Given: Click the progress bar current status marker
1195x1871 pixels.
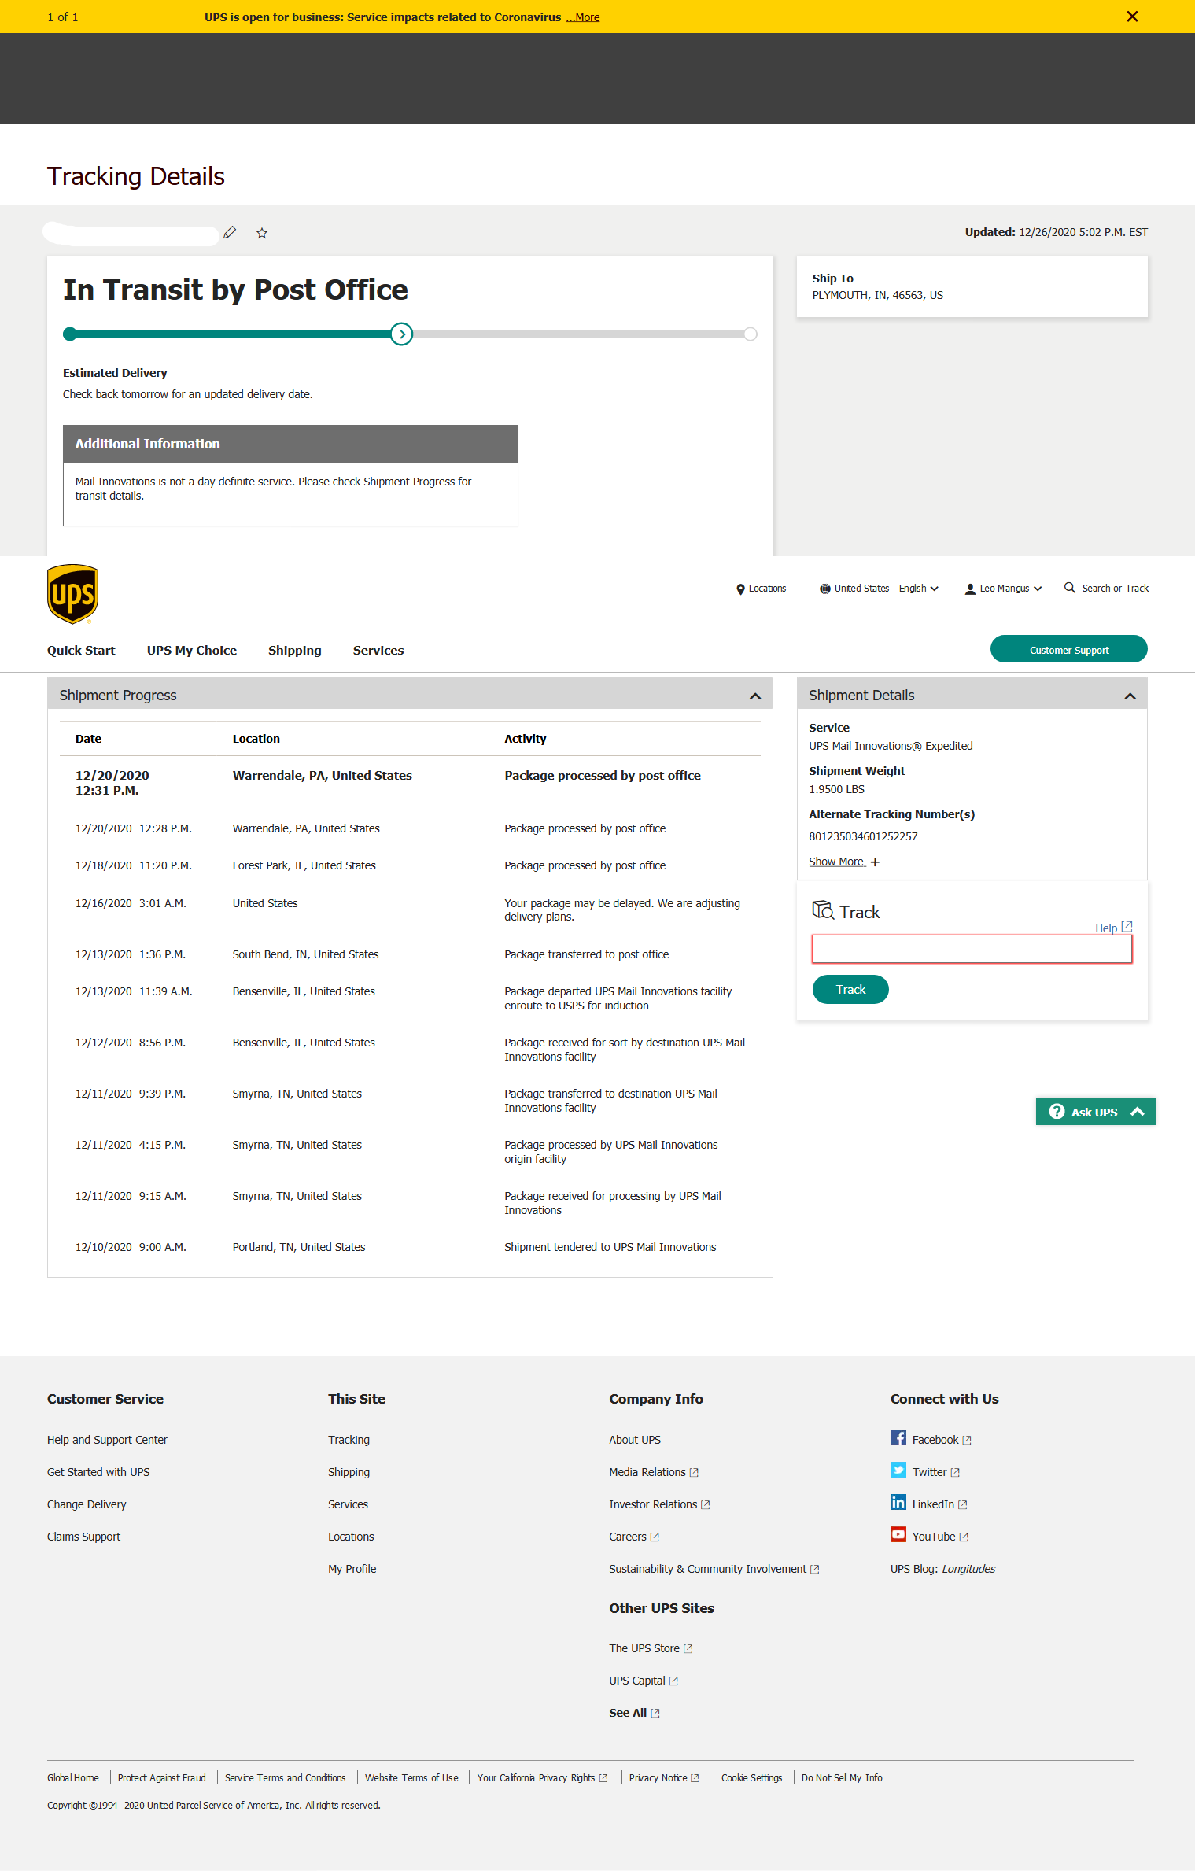Looking at the screenshot, I should (x=402, y=334).
